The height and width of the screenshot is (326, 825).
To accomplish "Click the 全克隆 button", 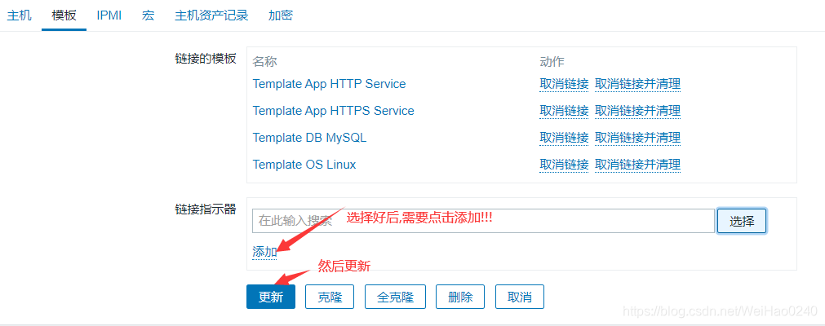I will [x=395, y=297].
